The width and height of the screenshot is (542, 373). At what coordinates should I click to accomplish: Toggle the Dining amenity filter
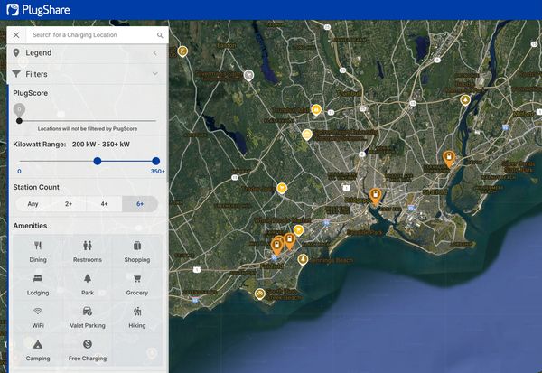coord(38,252)
